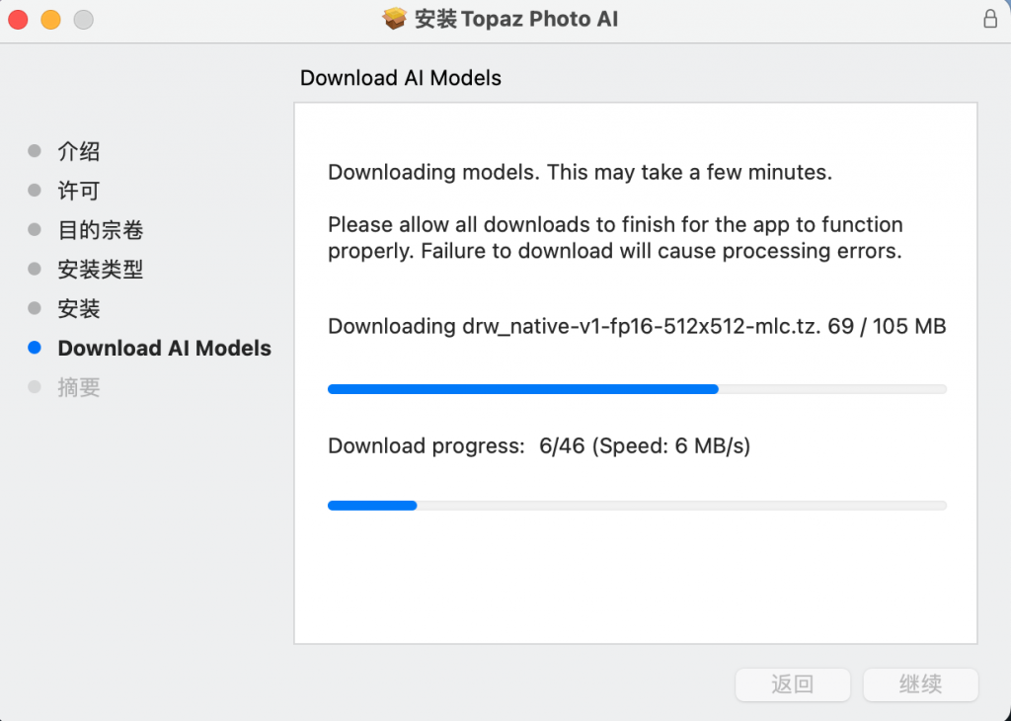Select the 介绍 step in the sidebar
The width and height of the screenshot is (1011, 721).
pos(79,151)
